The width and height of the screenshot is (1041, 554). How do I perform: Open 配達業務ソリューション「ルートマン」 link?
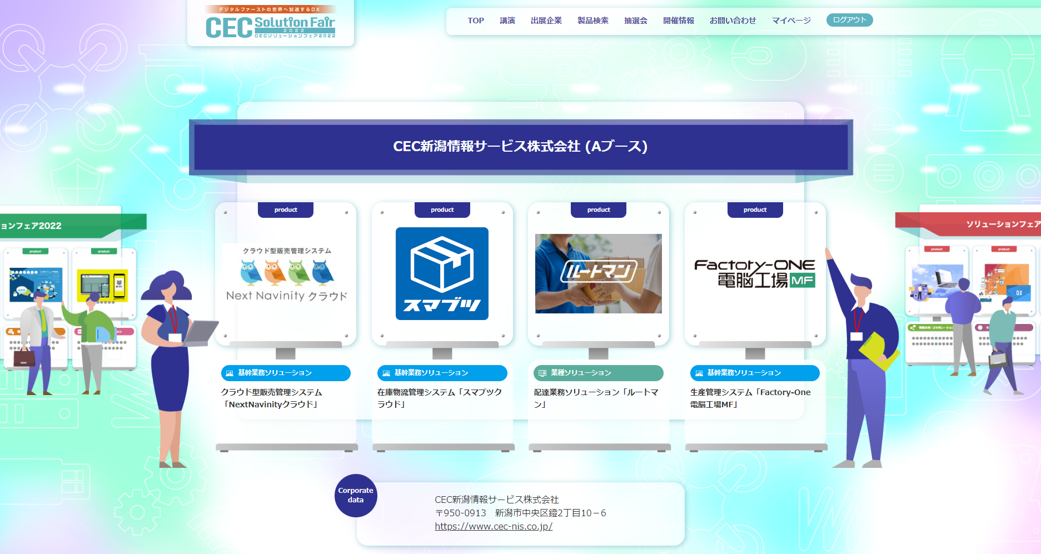596,398
